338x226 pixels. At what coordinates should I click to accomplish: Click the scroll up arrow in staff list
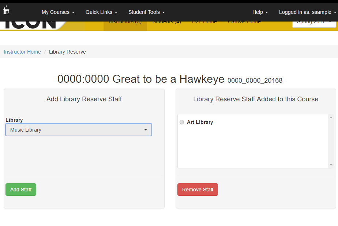[331, 117]
